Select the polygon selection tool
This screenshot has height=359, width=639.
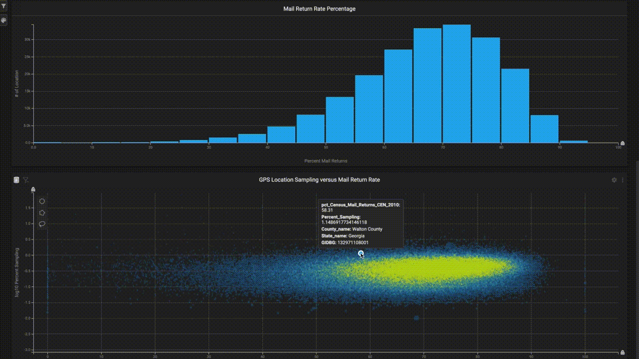tap(42, 213)
